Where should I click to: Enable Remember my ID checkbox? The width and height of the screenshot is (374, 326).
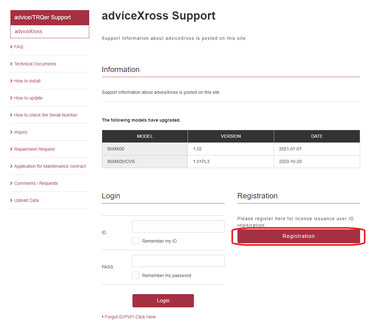click(136, 241)
